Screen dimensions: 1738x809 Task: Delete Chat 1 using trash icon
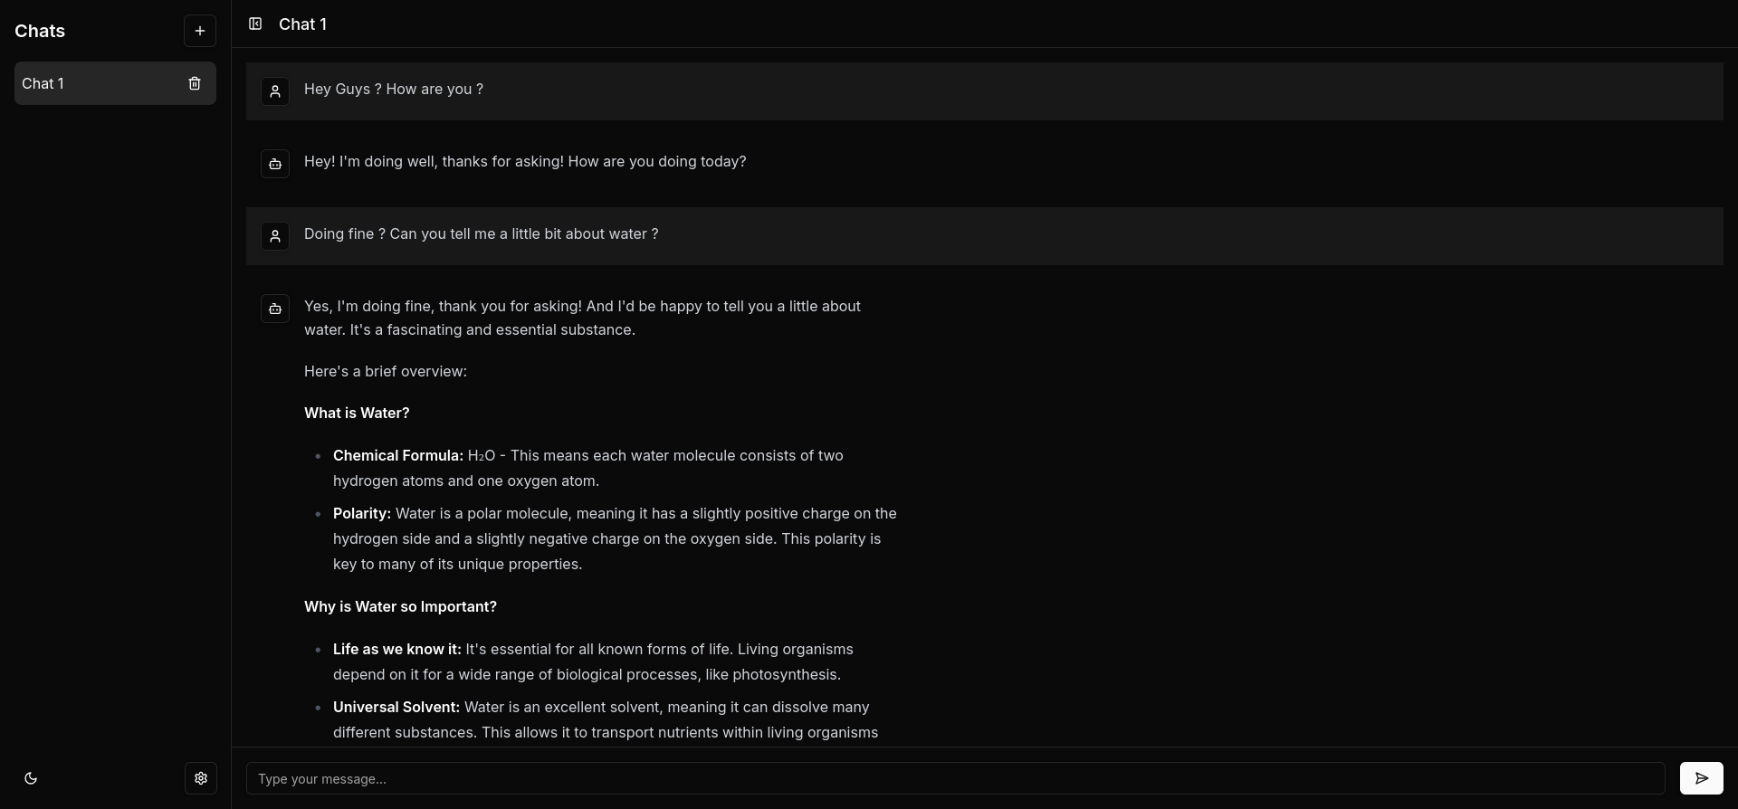[195, 83]
